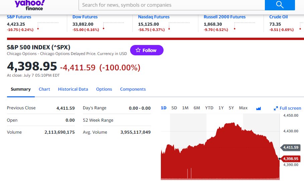Click the Nasdaq Futures sparkline chart
Viewport: 304px width, 181px height.
click(179, 26)
